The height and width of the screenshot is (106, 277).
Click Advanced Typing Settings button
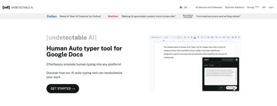pos(228,60)
